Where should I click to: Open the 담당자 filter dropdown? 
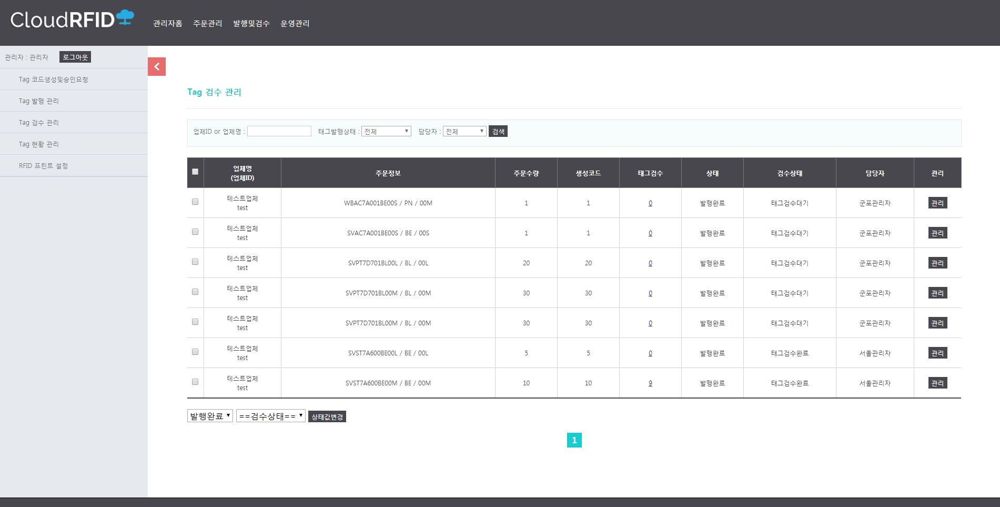(464, 131)
